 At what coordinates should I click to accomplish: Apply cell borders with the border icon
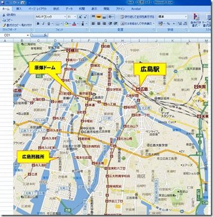point(57,24)
